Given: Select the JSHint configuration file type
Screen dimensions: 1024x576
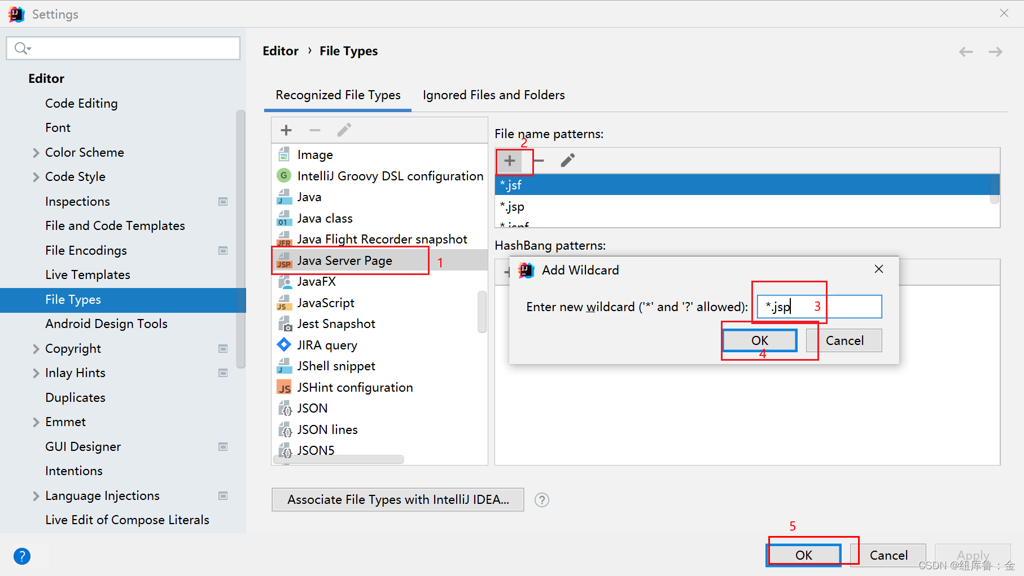Looking at the screenshot, I should 380,387.
